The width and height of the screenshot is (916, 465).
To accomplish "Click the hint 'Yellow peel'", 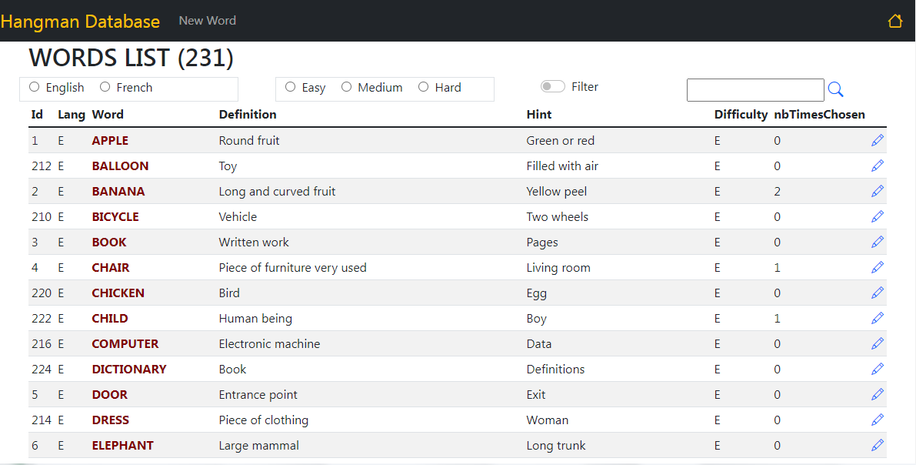I will tap(557, 191).
